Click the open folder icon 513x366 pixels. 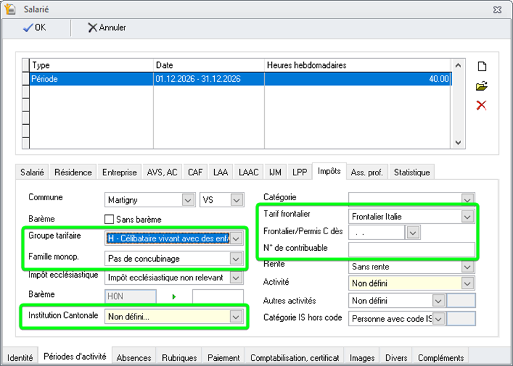coord(481,86)
